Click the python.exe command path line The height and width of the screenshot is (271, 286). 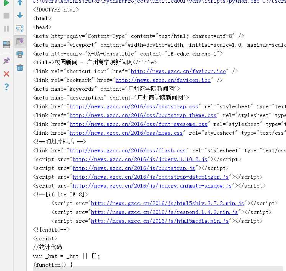tap(159, 2)
